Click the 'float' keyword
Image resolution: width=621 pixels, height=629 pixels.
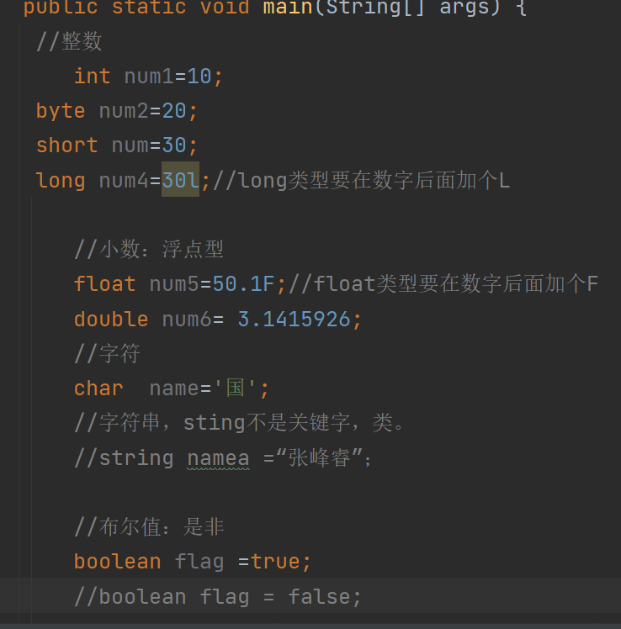(104, 283)
